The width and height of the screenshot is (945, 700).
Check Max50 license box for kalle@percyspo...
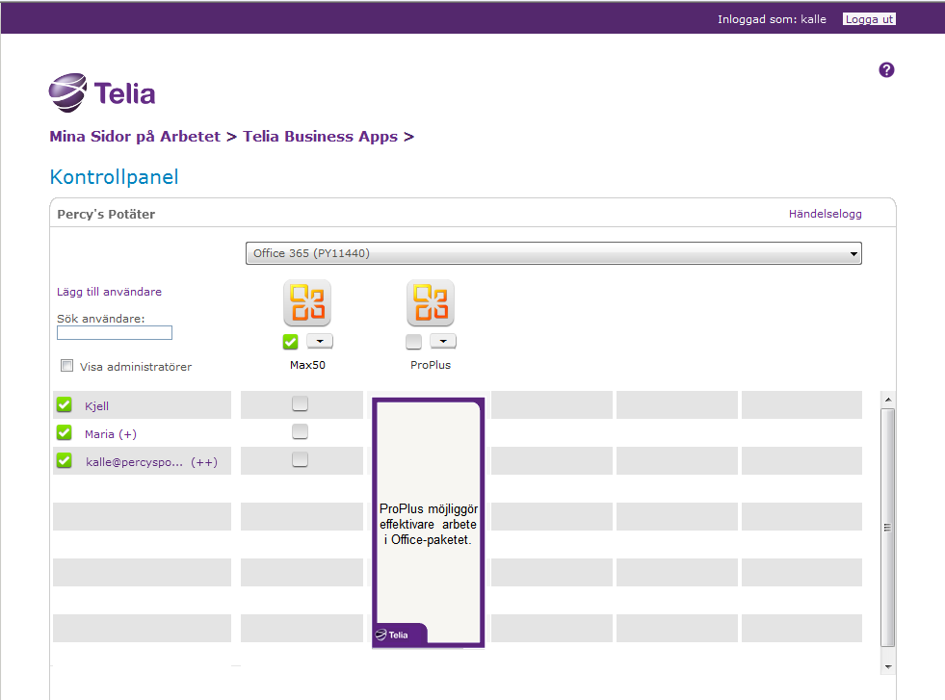point(301,459)
